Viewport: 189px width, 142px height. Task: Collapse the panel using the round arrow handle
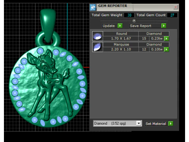134,21
